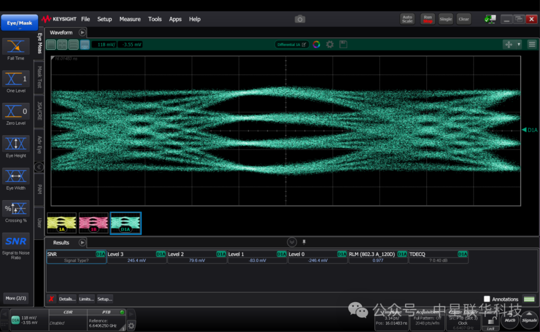Switch to single-grid waveform layout
The height and width of the screenshot is (332, 540).
click(51, 44)
